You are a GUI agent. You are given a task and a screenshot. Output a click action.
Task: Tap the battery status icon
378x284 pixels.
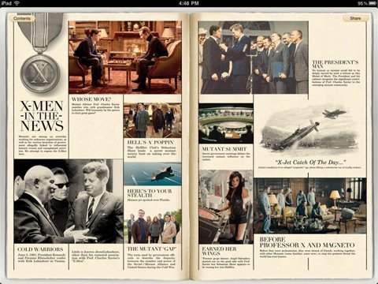coord(372,3)
